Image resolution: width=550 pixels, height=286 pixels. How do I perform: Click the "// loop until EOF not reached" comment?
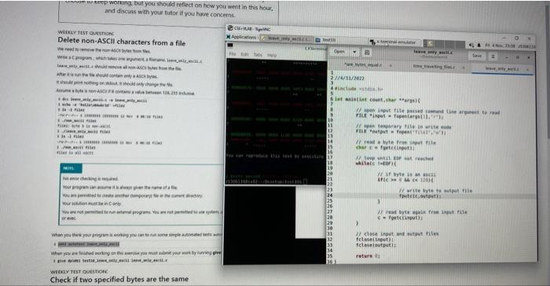(x=394, y=158)
